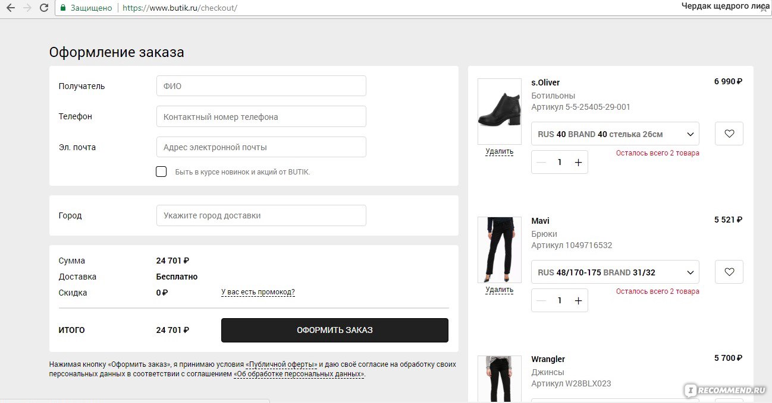Add s.Oliver boots to favorites heart
Image resolution: width=772 pixels, height=403 pixels.
tap(729, 134)
